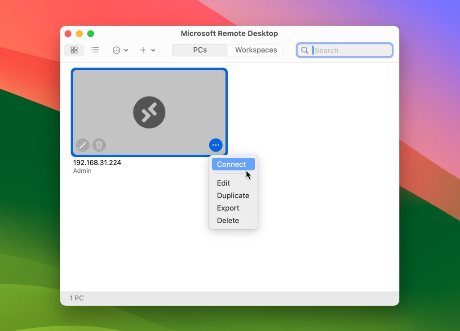This screenshot has width=460, height=331.
Task: Choose Duplicate from the context menu
Action: 233,196
